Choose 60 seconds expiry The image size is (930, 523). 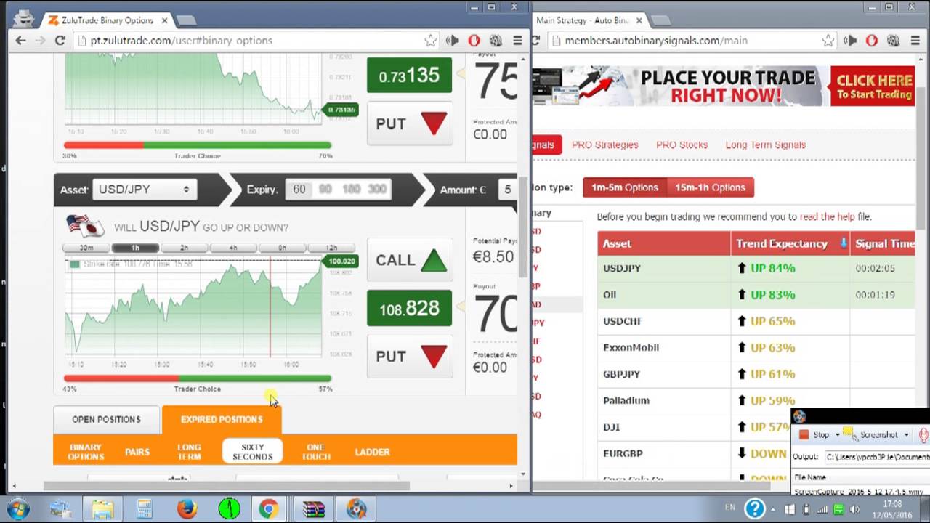coord(299,189)
